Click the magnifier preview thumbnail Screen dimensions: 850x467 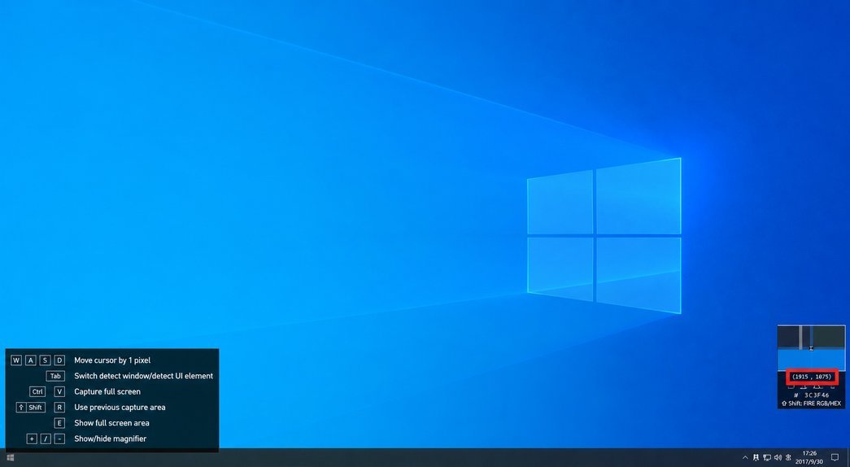[x=811, y=347]
